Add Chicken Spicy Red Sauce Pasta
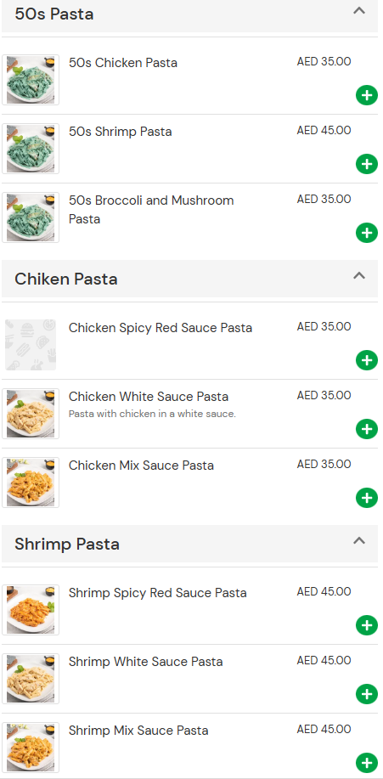This screenshot has width=383, height=779. pos(367,359)
